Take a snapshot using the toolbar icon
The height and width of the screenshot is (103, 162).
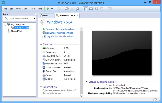point(67,9)
